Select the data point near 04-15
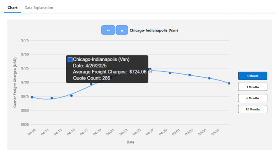 pos(71,95)
